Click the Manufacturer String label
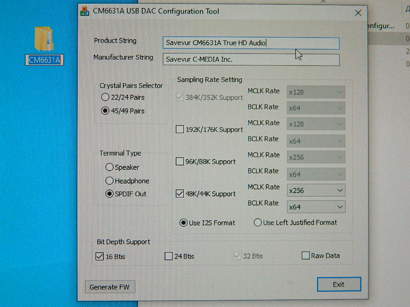This screenshot has width=410, height=307. pos(123,57)
